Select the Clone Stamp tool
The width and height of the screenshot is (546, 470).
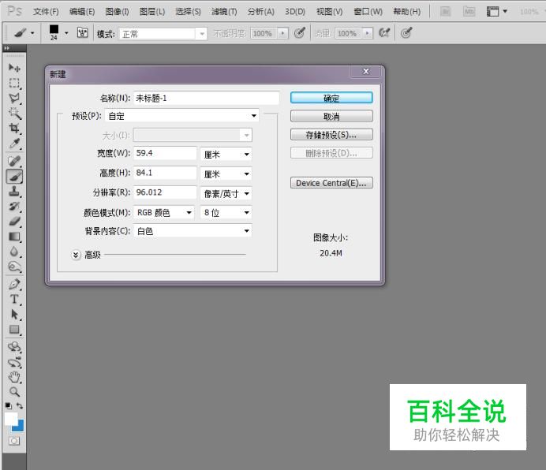pyautogui.click(x=14, y=191)
